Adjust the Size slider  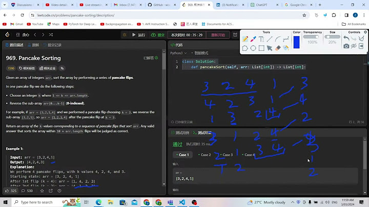click(332, 37)
